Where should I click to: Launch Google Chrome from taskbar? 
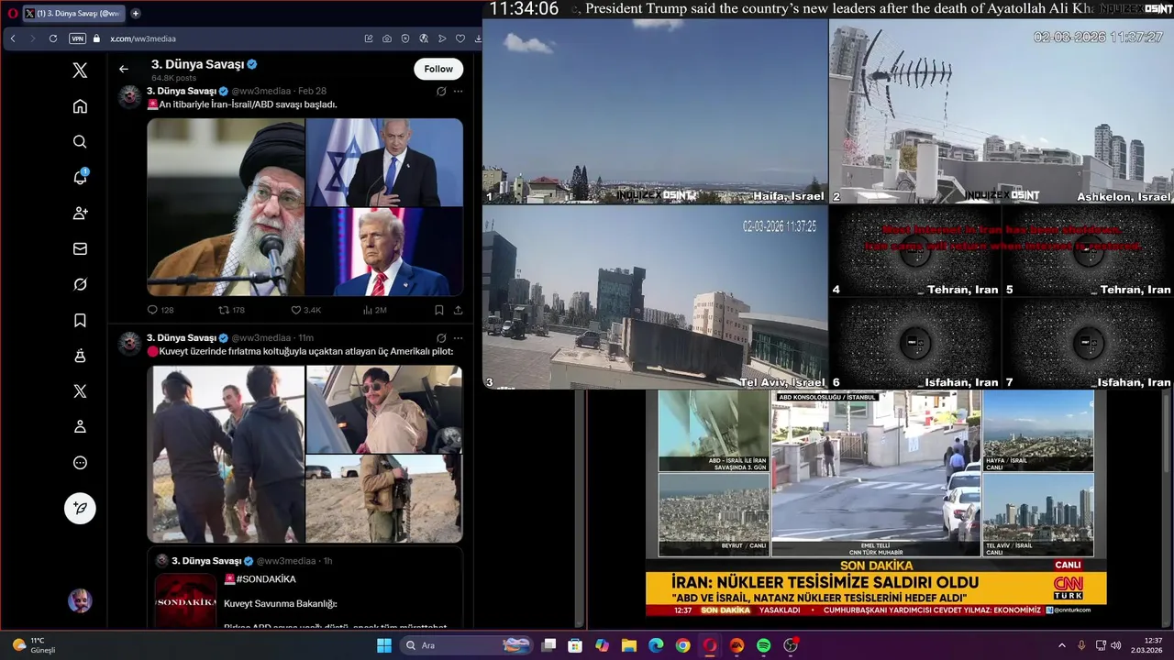click(x=682, y=645)
